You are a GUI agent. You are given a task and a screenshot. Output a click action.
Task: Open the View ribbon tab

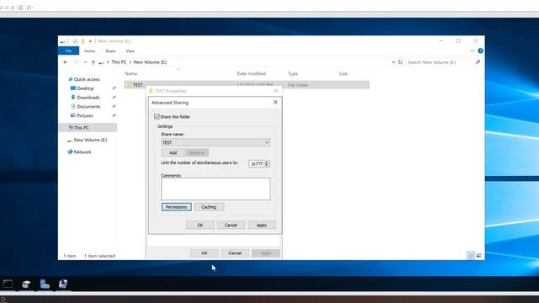(x=130, y=50)
